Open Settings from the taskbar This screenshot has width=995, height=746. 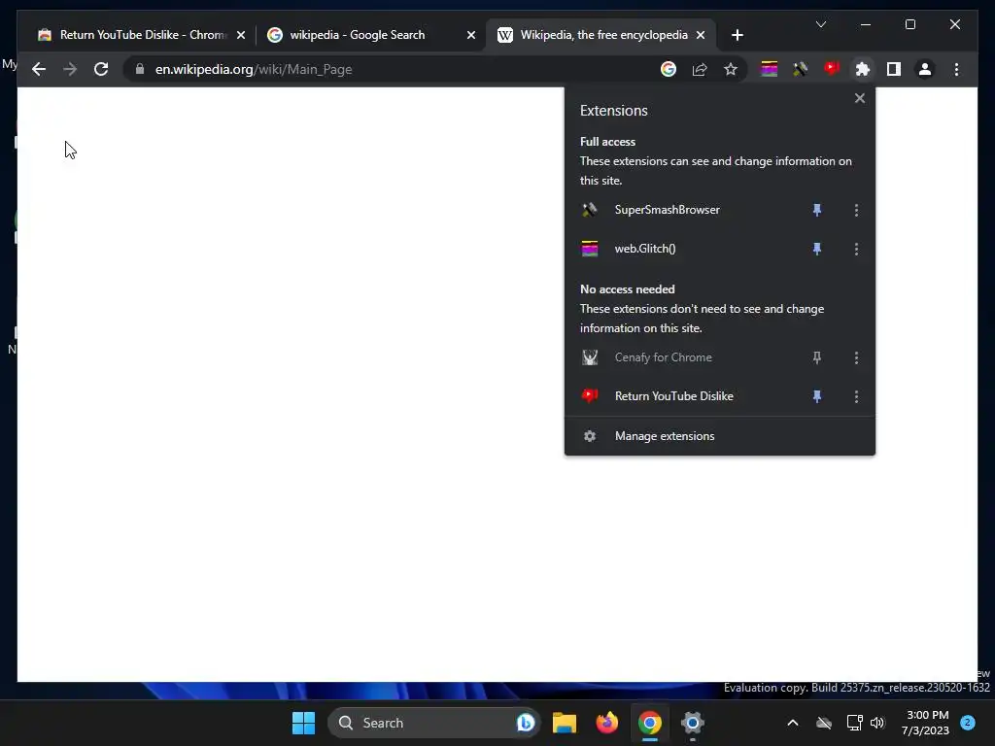692,723
